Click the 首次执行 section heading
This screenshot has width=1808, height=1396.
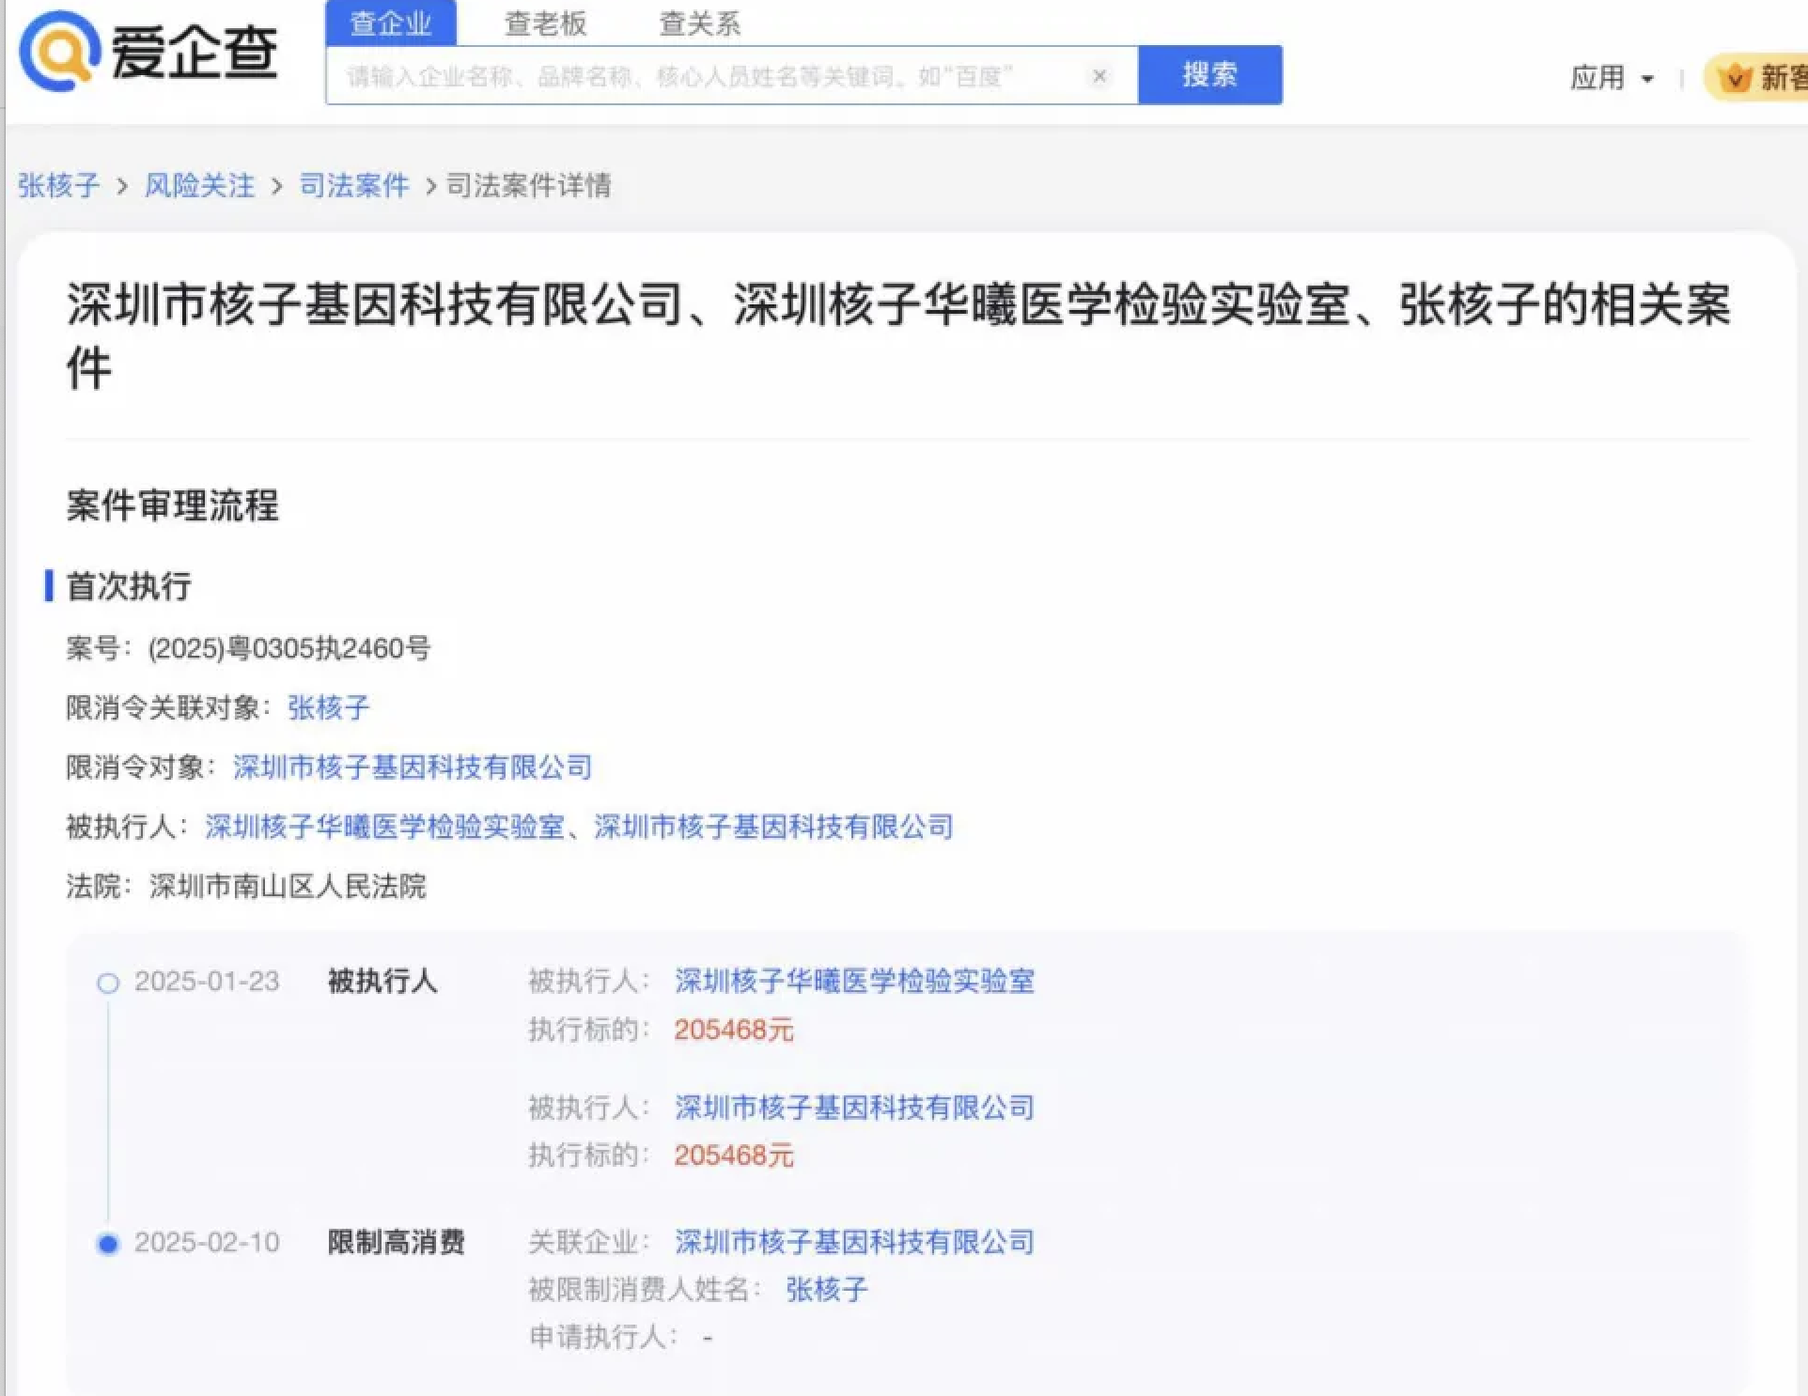click(129, 586)
